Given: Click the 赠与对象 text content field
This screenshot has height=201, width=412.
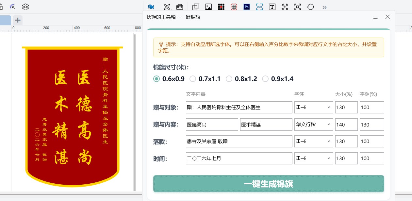Looking at the screenshot, I should tap(239, 107).
